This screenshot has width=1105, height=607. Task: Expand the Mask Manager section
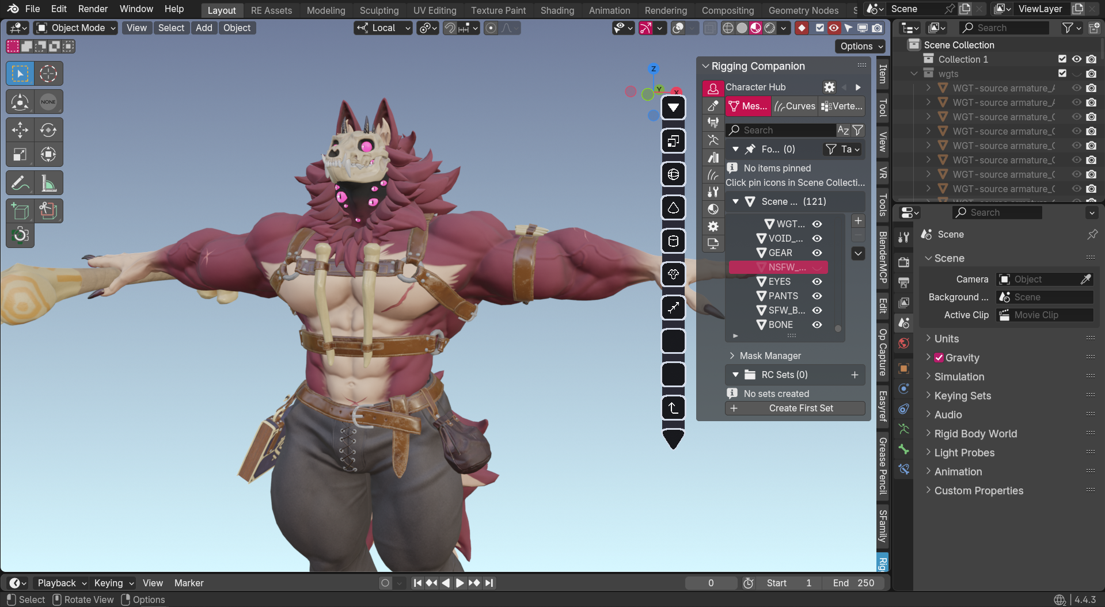point(770,356)
